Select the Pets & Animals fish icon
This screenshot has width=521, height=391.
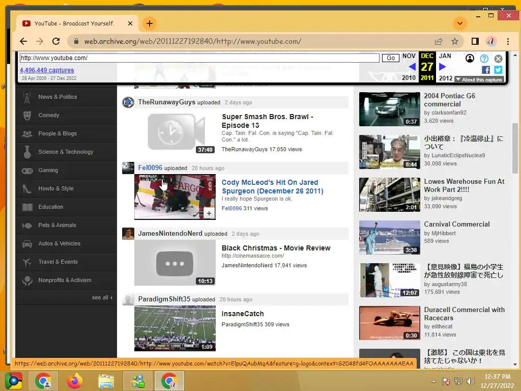click(27, 226)
